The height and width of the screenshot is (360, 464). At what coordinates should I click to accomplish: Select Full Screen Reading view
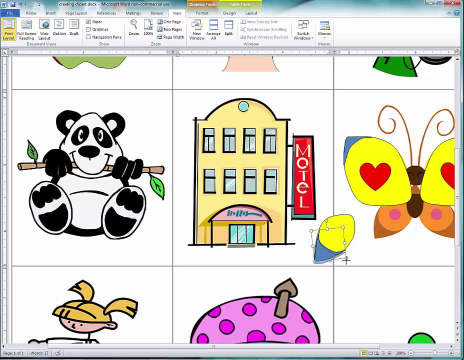pyautogui.click(x=26, y=30)
